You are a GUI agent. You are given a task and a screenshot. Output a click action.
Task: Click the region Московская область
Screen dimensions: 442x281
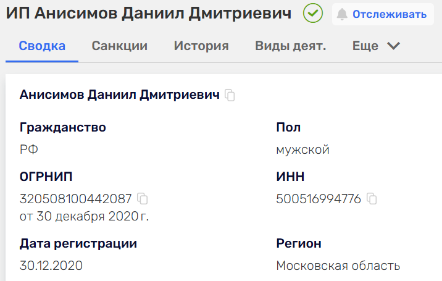point(338,266)
